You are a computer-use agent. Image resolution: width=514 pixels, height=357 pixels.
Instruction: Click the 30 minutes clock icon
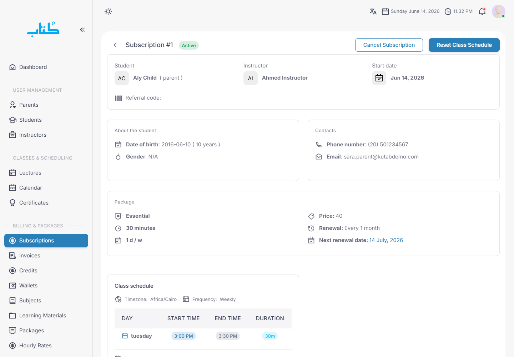pyautogui.click(x=118, y=228)
